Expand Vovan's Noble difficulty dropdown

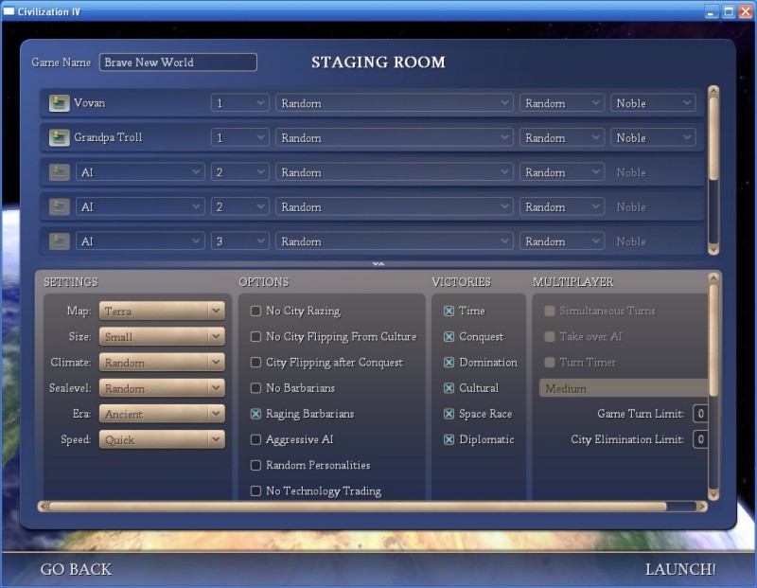click(653, 103)
